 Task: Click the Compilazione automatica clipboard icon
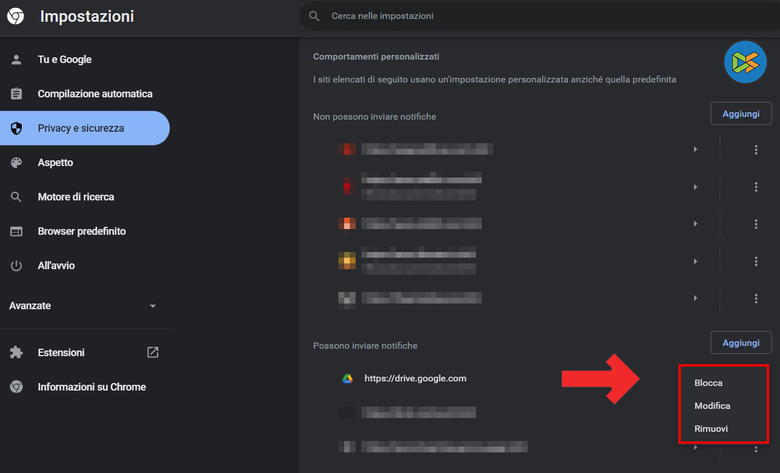click(x=17, y=94)
